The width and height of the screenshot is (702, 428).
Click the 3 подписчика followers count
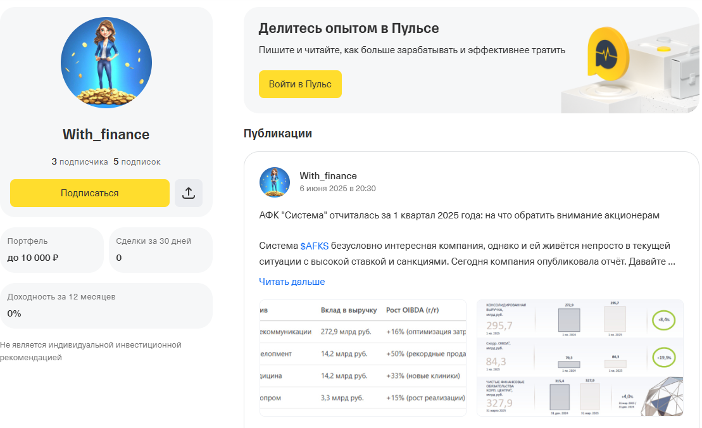click(80, 161)
